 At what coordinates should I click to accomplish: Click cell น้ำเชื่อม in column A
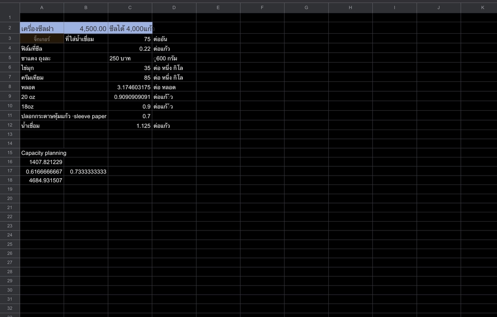click(x=42, y=125)
